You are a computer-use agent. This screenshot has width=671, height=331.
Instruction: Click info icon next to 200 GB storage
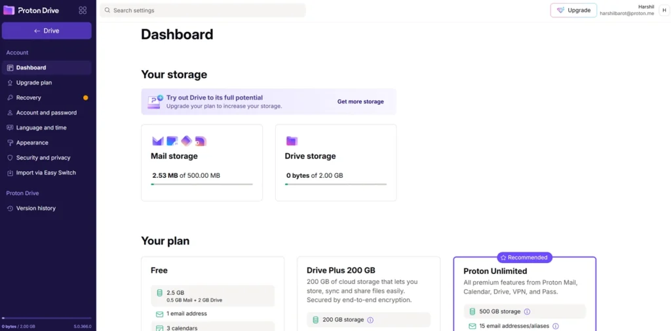pos(371,320)
